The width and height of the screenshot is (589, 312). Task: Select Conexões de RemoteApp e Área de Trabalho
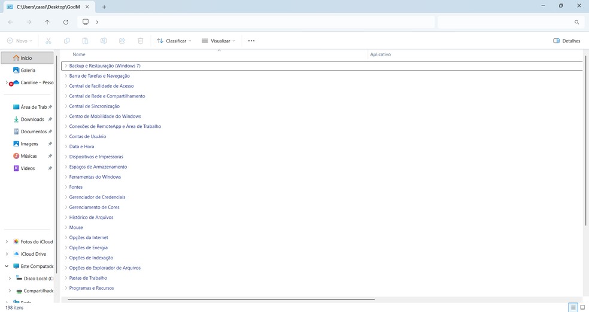tap(115, 126)
